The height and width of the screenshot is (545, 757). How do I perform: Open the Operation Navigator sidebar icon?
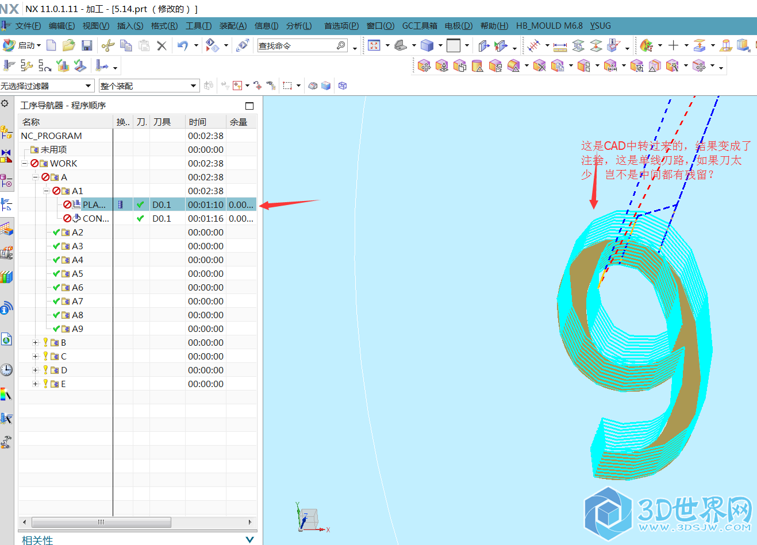tap(6, 204)
